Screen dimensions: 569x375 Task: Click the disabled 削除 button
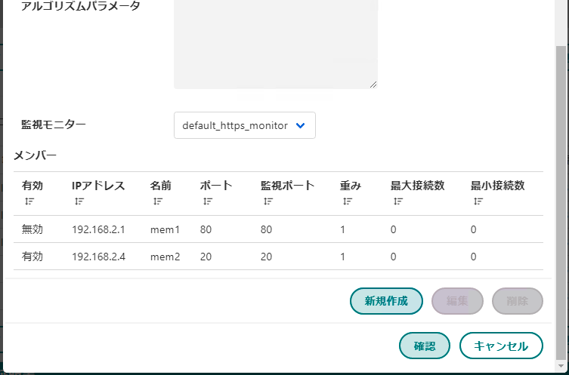click(x=518, y=301)
